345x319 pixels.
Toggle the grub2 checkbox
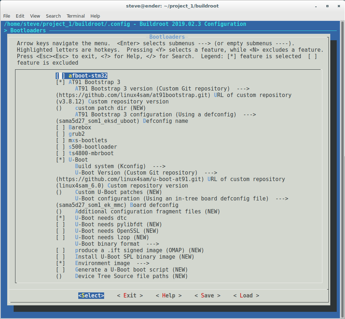point(60,134)
